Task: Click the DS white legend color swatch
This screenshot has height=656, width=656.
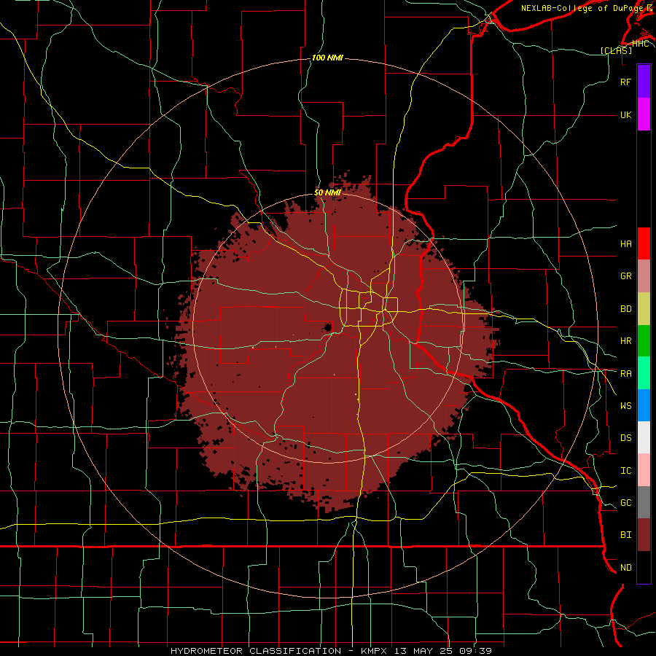Action: (x=644, y=437)
